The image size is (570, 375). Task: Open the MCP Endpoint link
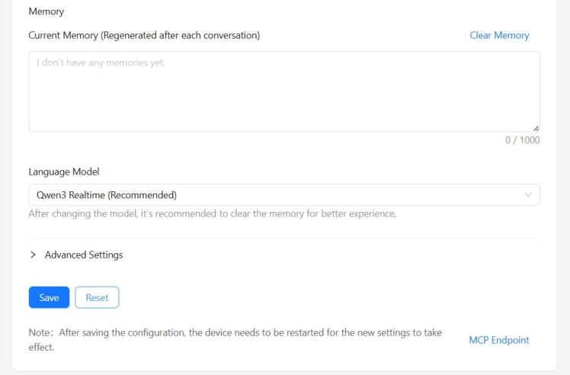pyautogui.click(x=498, y=340)
